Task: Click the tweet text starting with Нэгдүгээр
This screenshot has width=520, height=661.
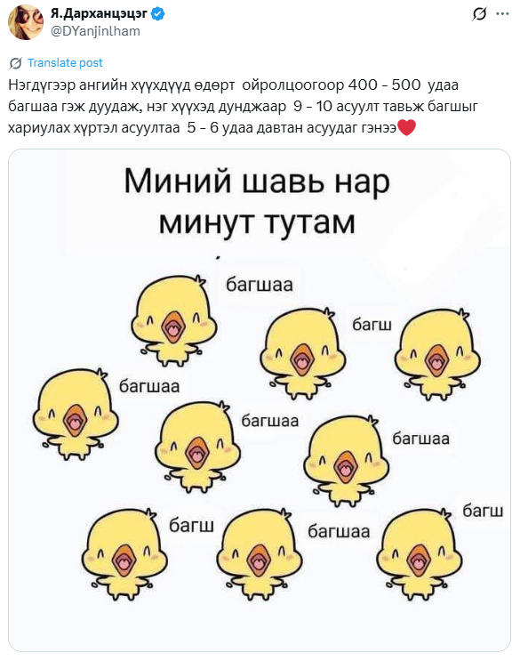Action: (x=243, y=106)
